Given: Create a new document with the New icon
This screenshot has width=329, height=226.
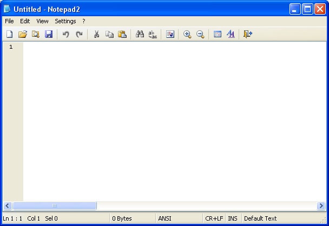Looking at the screenshot, I should pyautogui.click(x=9, y=34).
